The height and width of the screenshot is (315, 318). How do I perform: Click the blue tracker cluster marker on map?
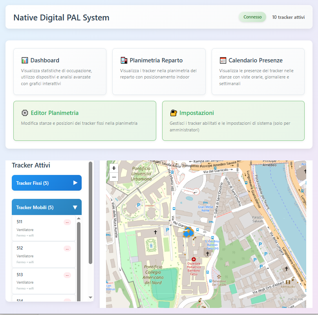[x=189, y=233]
